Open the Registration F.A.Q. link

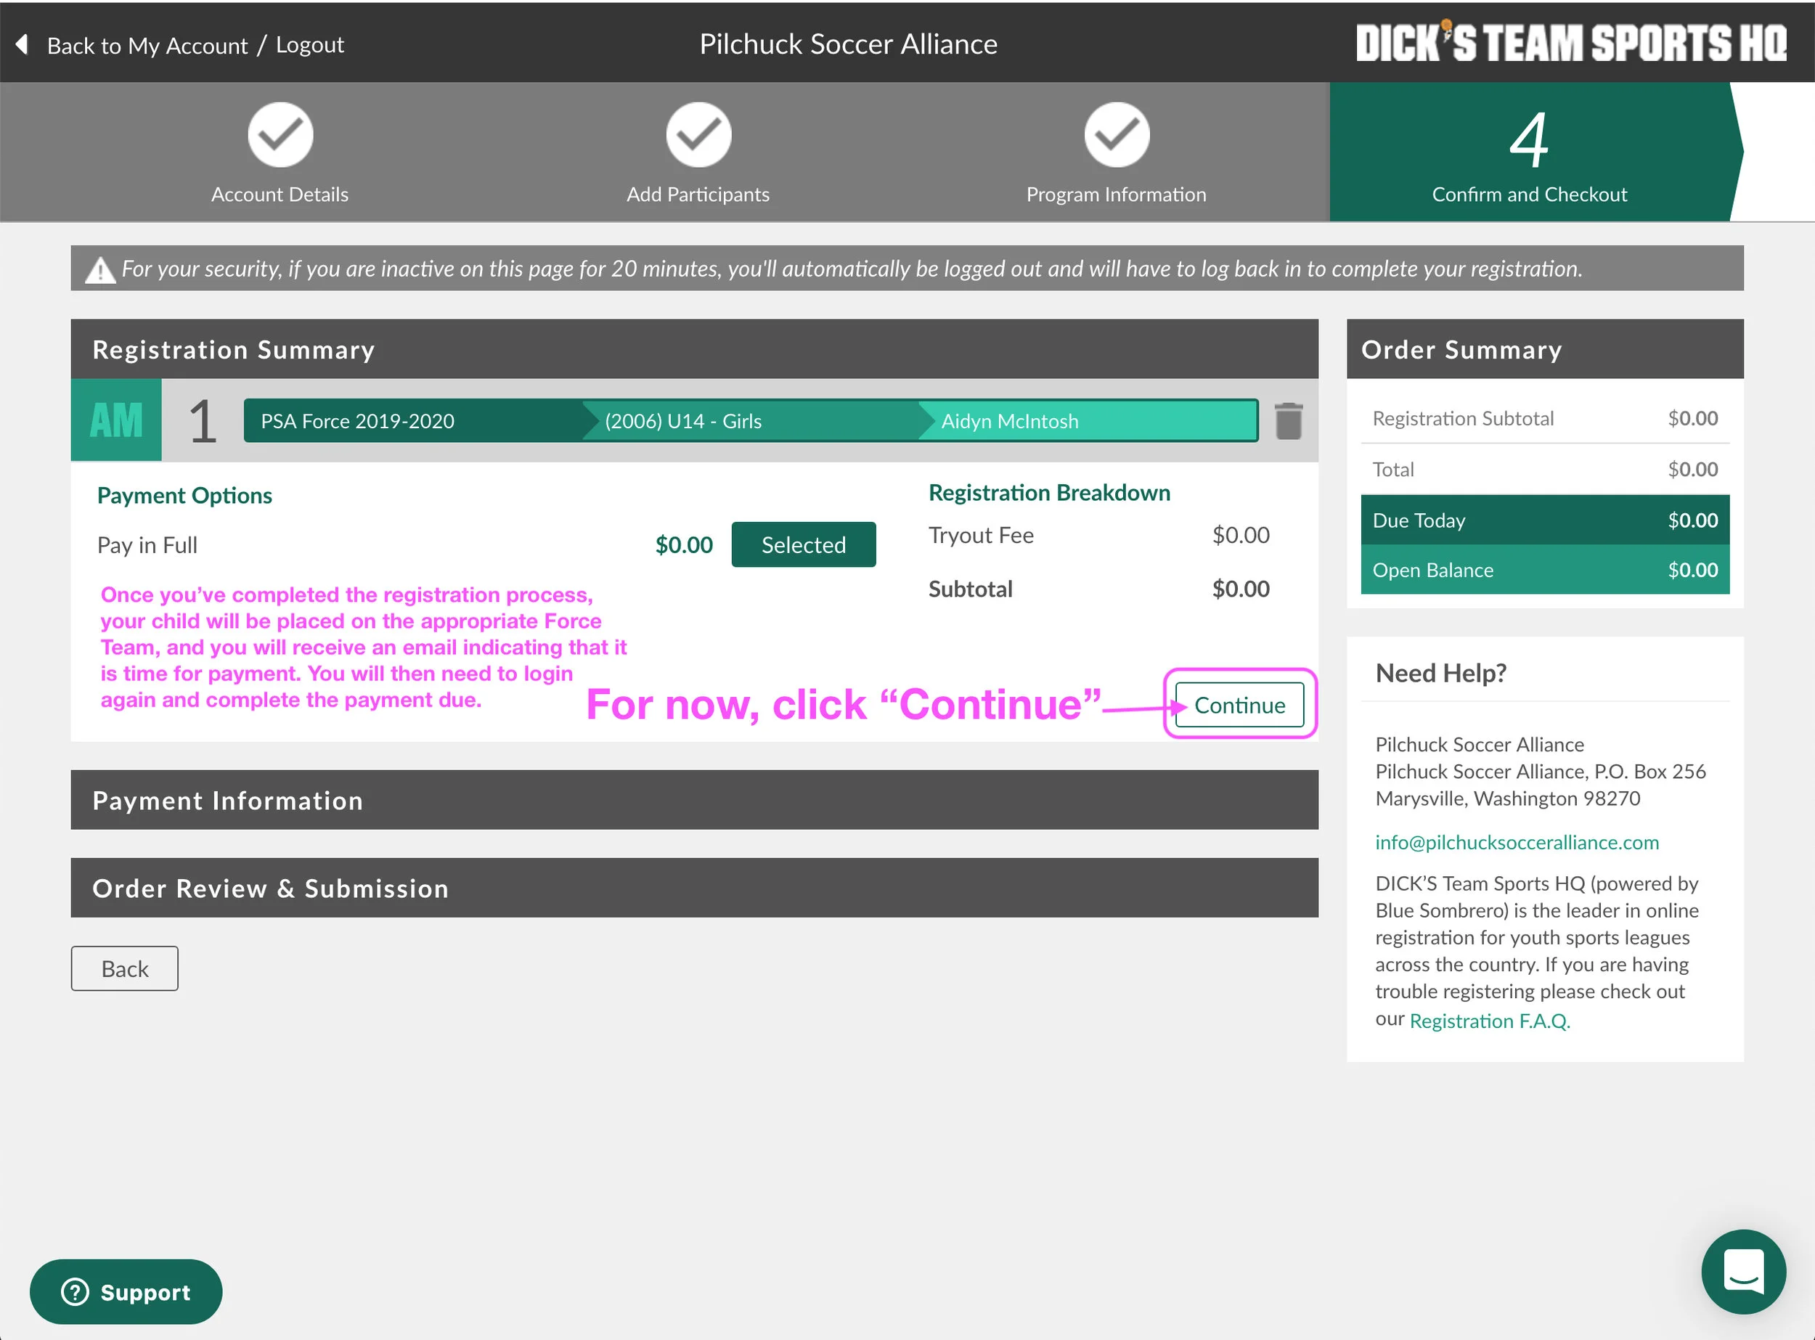1490,1021
